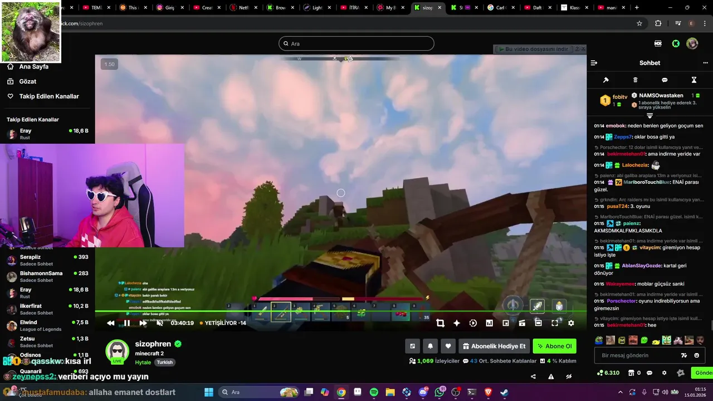The image size is (713, 401).
Task: Open the playback speed circular icon
Action: click(x=473, y=323)
